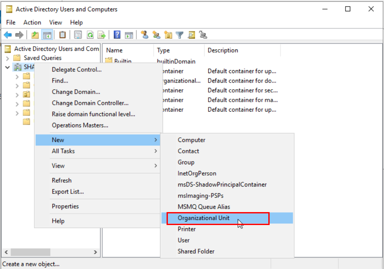The height and width of the screenshot is (269, 384).
Task: Click the Refresh toolbar icon
Action: click(90, 35)
